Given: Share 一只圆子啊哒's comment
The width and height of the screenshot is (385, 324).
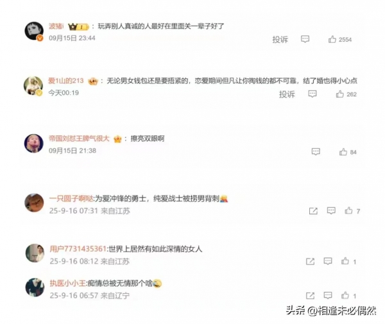Looking at the screenshot, I should 313,211.
